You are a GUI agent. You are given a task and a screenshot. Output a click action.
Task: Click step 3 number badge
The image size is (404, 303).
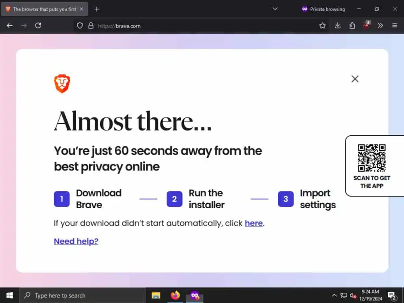286,199
